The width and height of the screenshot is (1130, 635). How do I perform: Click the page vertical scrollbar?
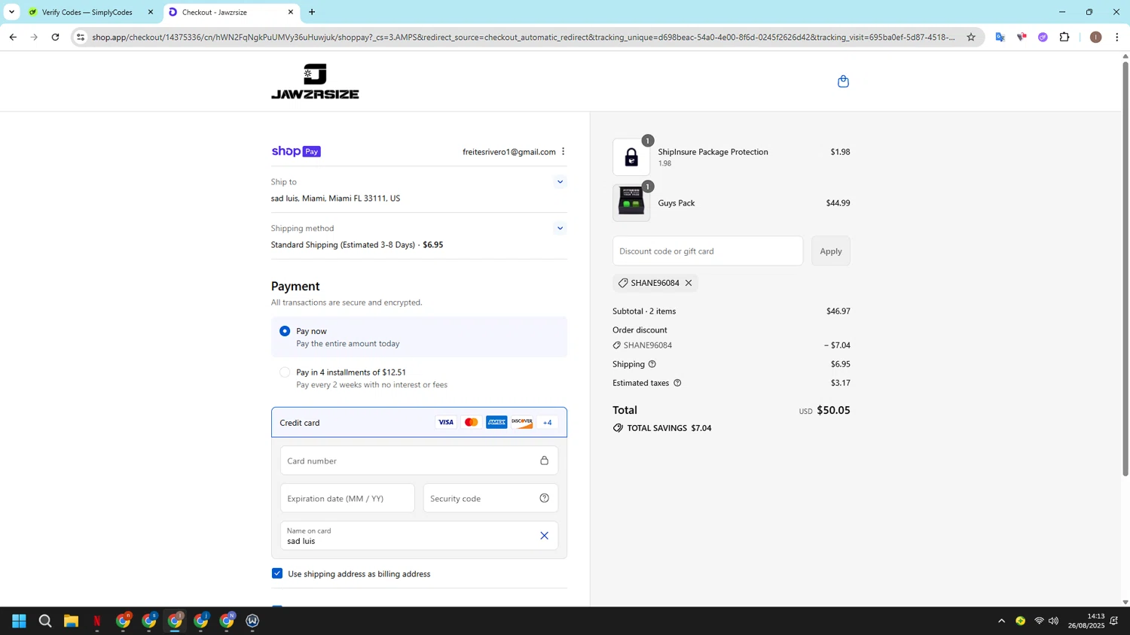pyautogui.click(x=1125, y=268)
